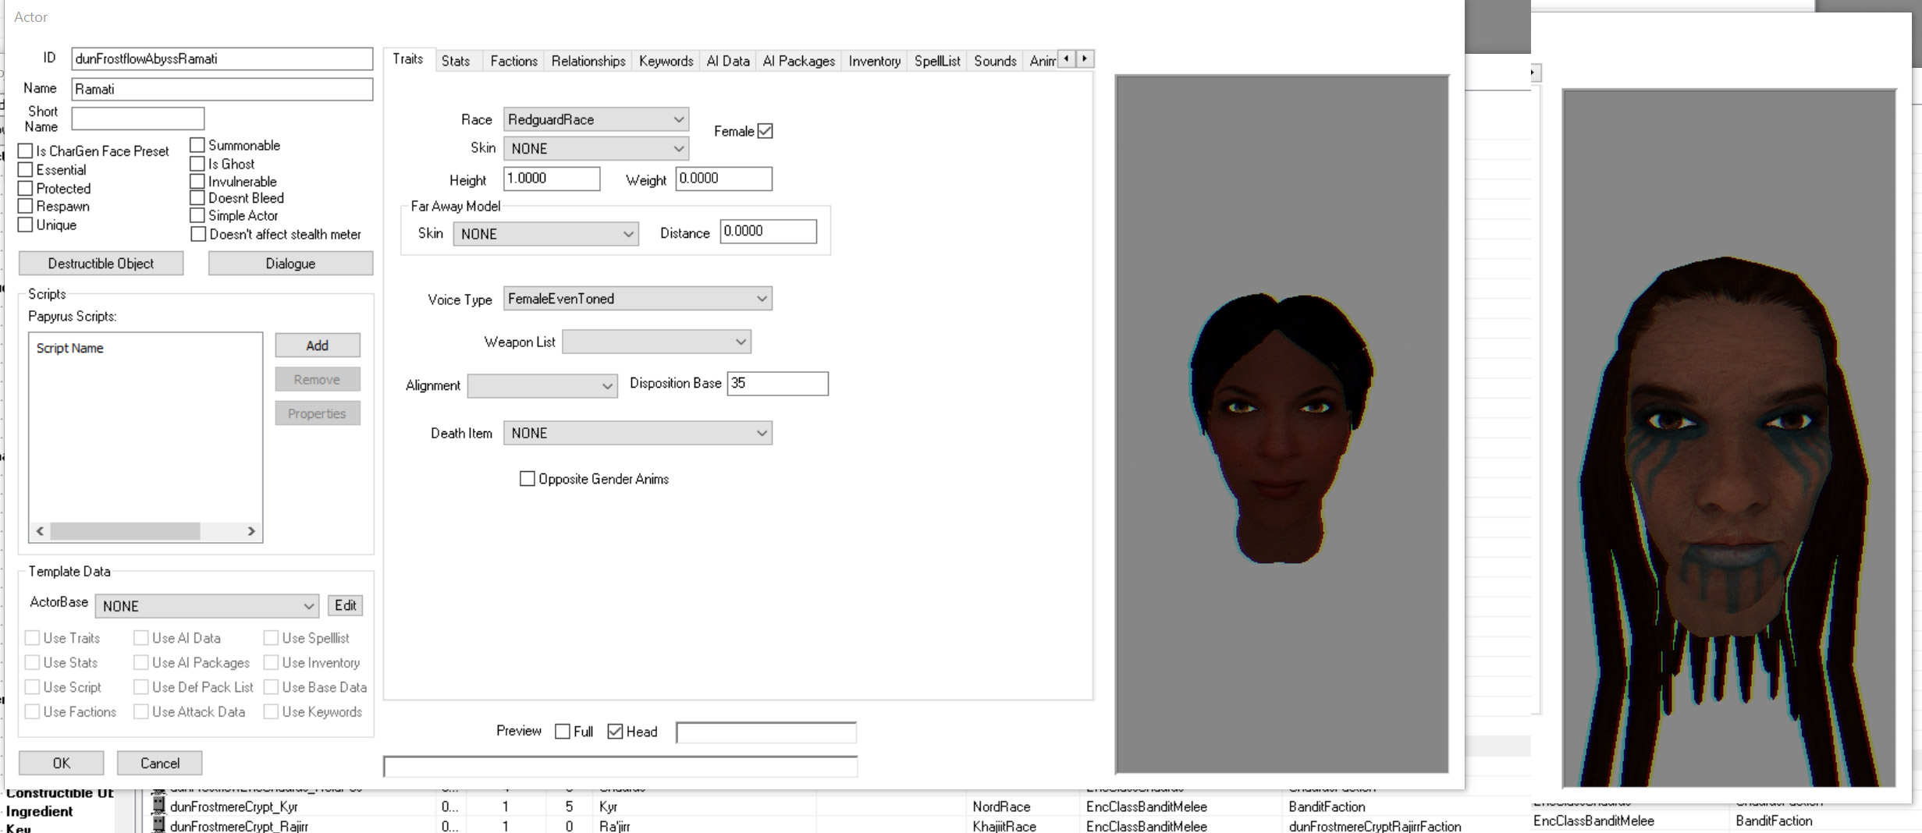Click the dunFrostmereCrypt_Rajirr actor row icon

coord(158,825)
